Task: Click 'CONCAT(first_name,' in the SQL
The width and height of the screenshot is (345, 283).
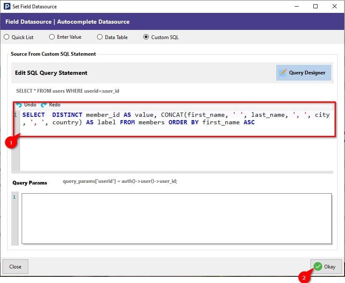Action: tap(195, 115)
